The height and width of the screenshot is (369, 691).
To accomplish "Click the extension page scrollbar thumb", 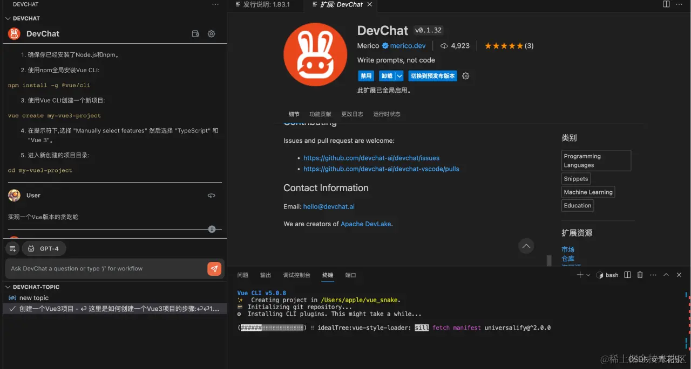I will click(x=549, y=260).
